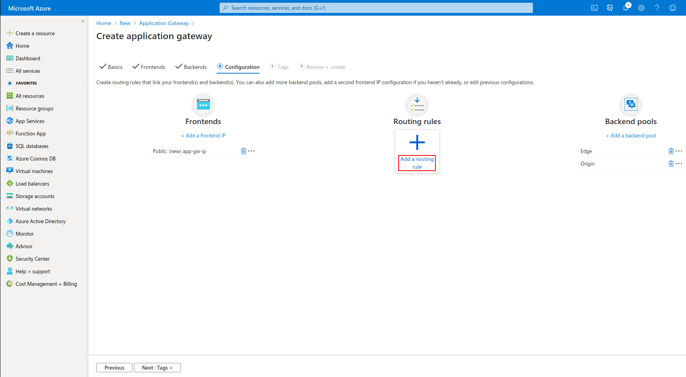Select the Configuration tab
686x377 pixels.
click(x=238, y=67)
